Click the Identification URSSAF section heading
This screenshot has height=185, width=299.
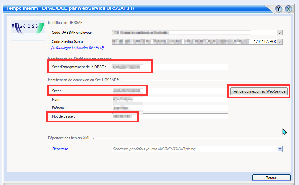point(65,23)
